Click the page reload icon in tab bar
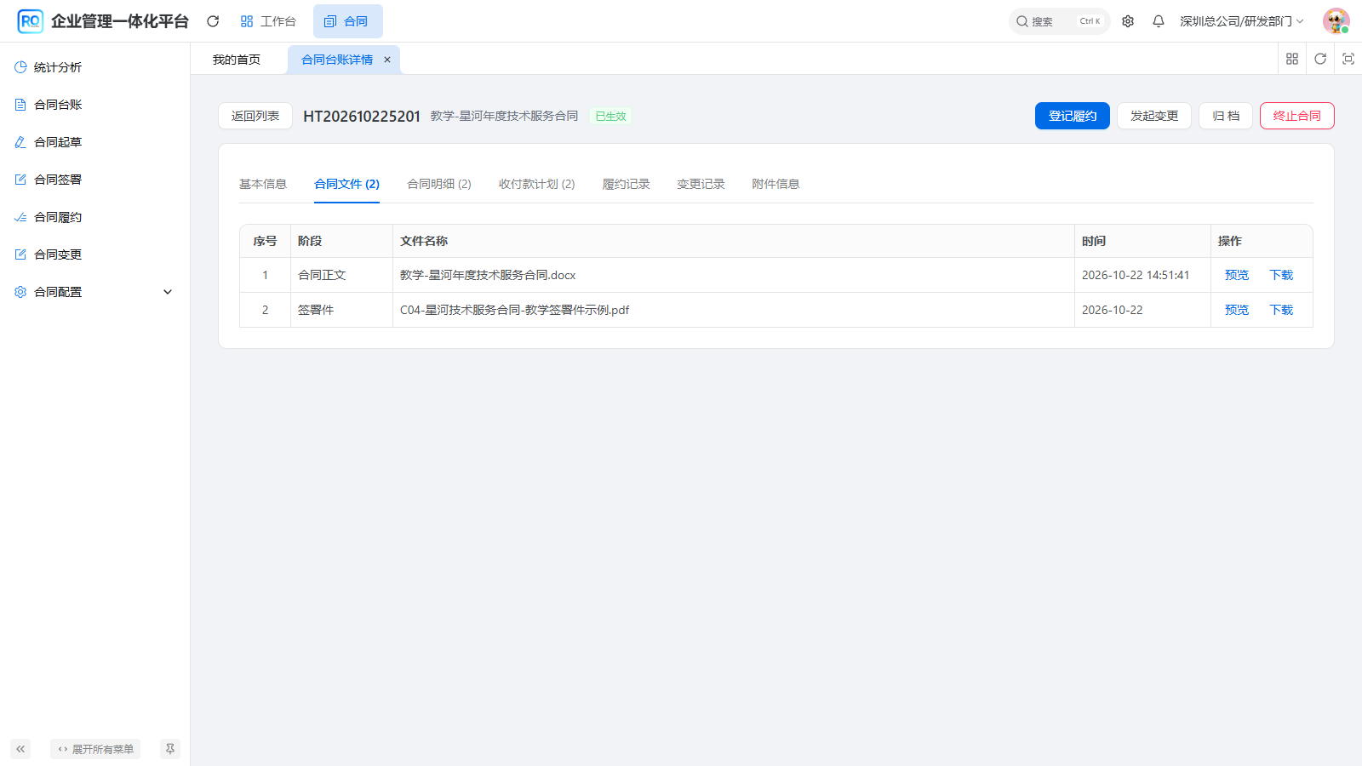Image resolution: width=1362 pixels, height=766 pixels. click(1320, 59)
